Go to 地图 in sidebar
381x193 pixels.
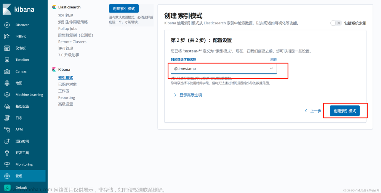pos(19,83)
